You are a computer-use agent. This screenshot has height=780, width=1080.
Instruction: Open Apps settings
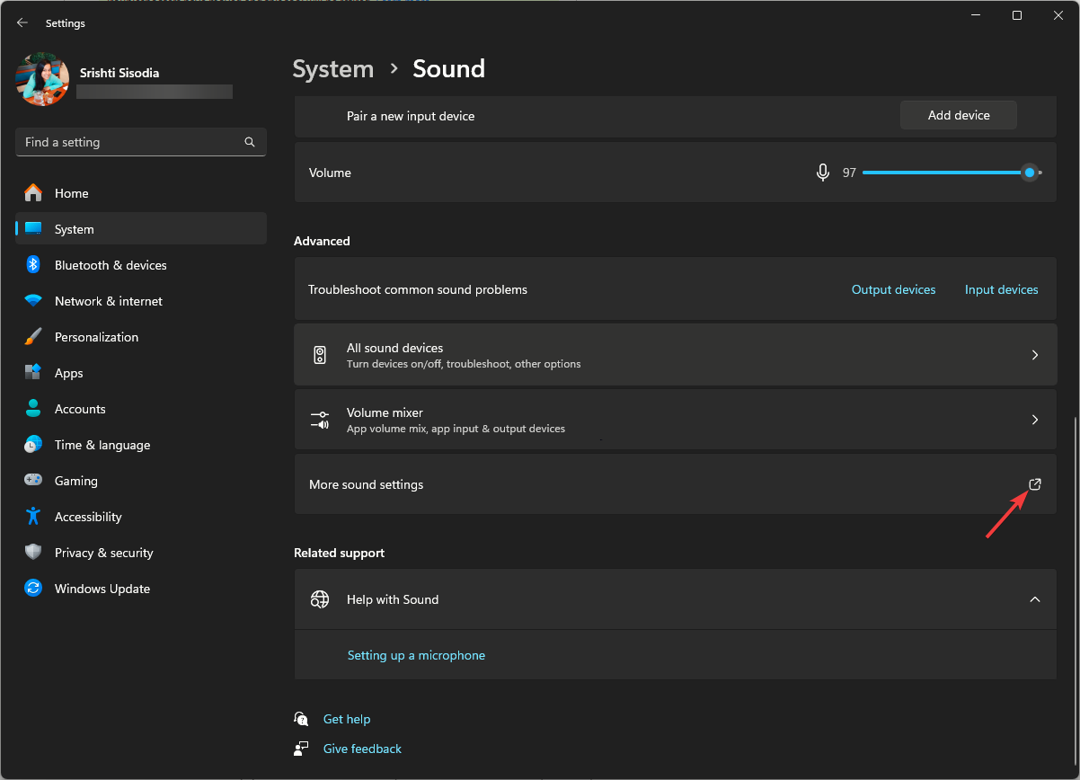click(141, 373)
